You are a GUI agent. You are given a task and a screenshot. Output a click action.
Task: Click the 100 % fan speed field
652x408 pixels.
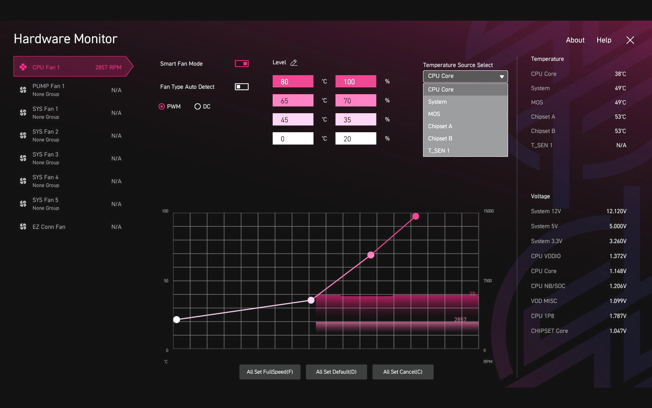[356, 82]
